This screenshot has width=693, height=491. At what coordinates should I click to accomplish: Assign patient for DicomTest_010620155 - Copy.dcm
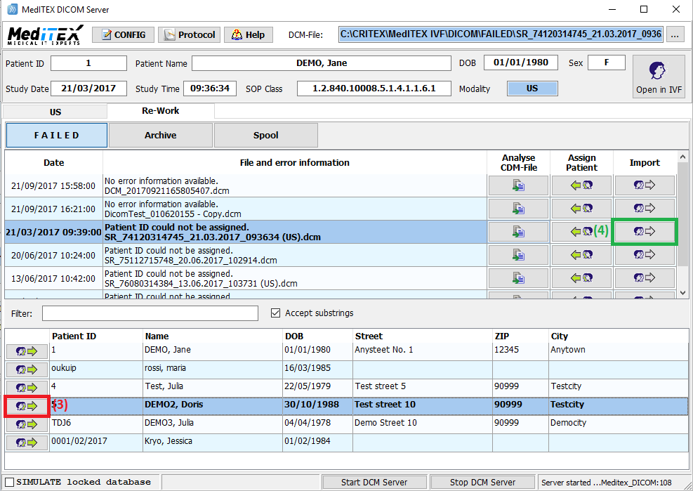click(x=581, y=209)
